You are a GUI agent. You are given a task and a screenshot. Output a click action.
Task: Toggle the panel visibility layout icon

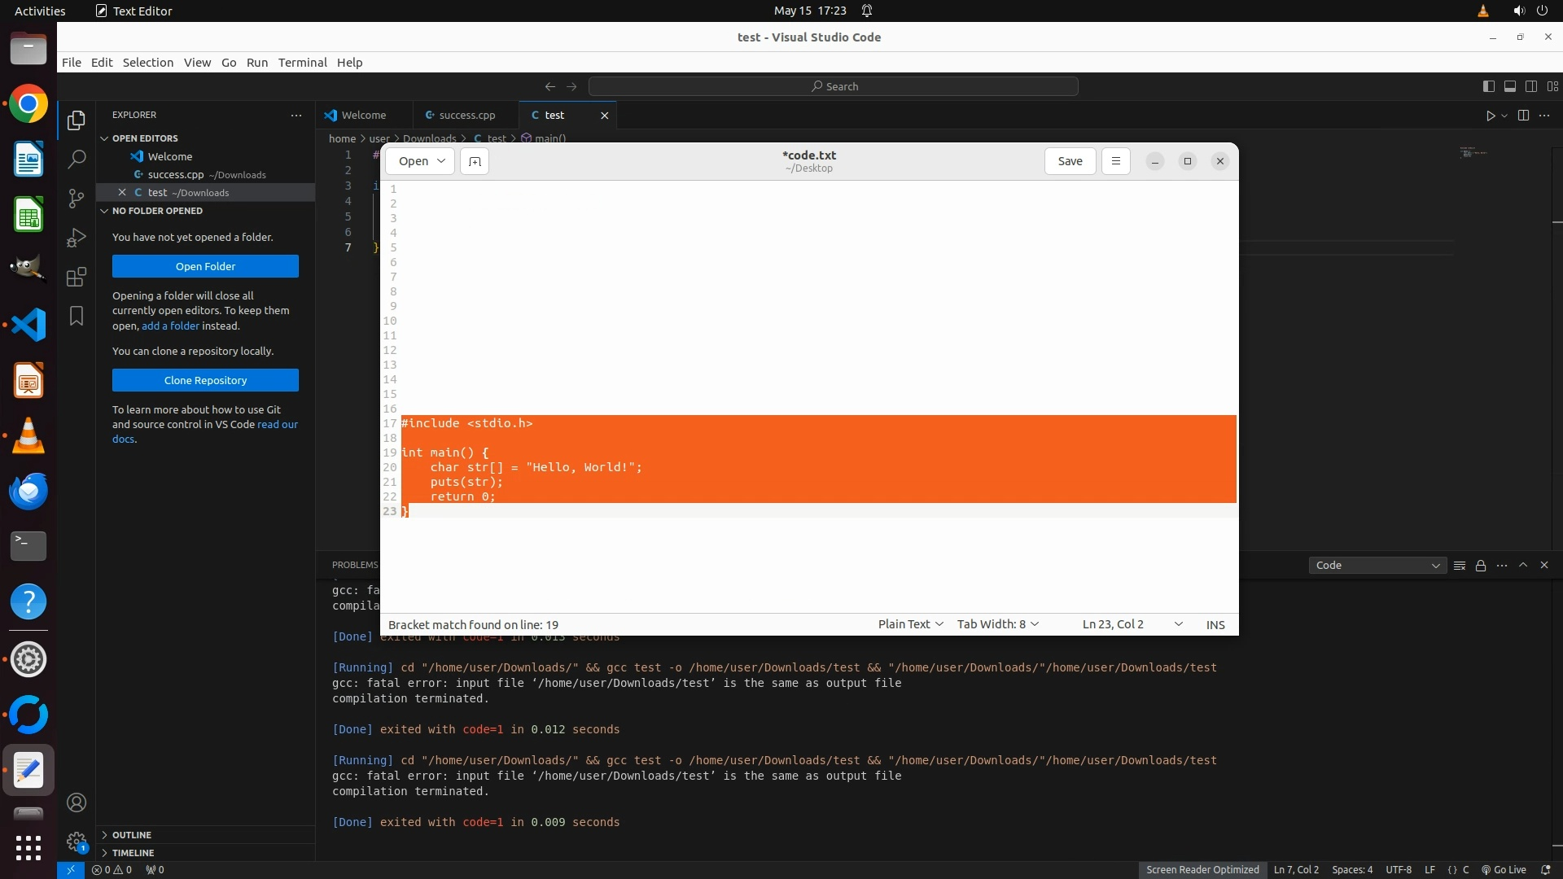pyautogui.click(x=1509, y=86)
